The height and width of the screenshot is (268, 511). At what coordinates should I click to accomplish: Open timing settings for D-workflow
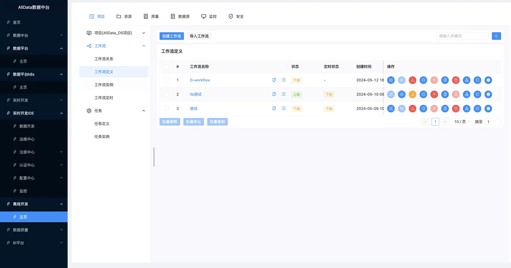[423, 80]
